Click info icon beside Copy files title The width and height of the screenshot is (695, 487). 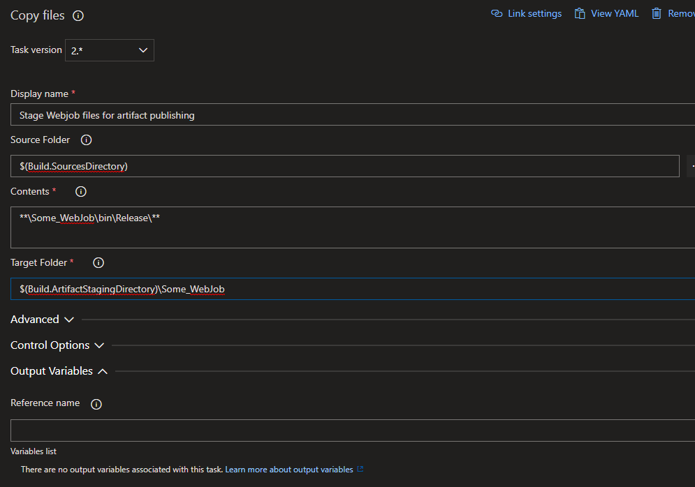click(x=78, y=16)
